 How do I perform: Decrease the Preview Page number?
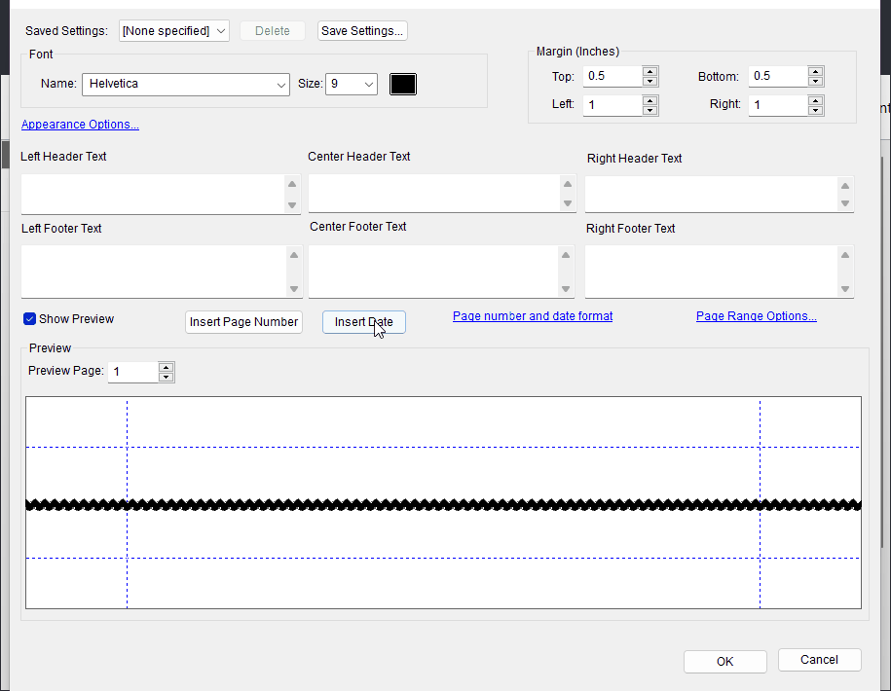click(166, 377)
